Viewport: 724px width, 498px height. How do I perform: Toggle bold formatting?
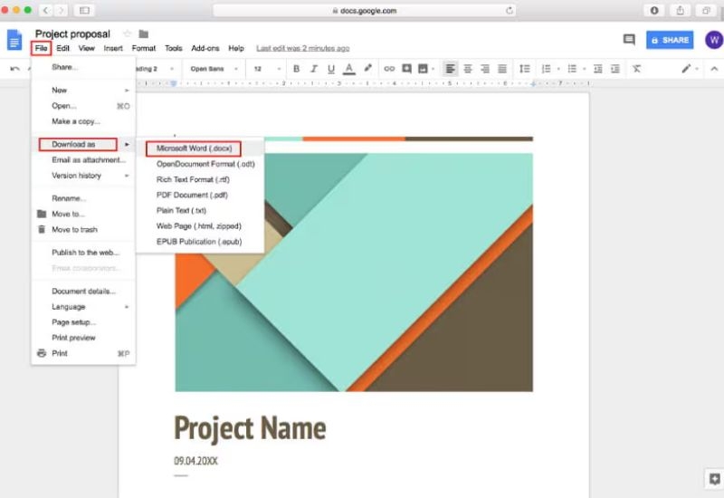pos(297,69)
